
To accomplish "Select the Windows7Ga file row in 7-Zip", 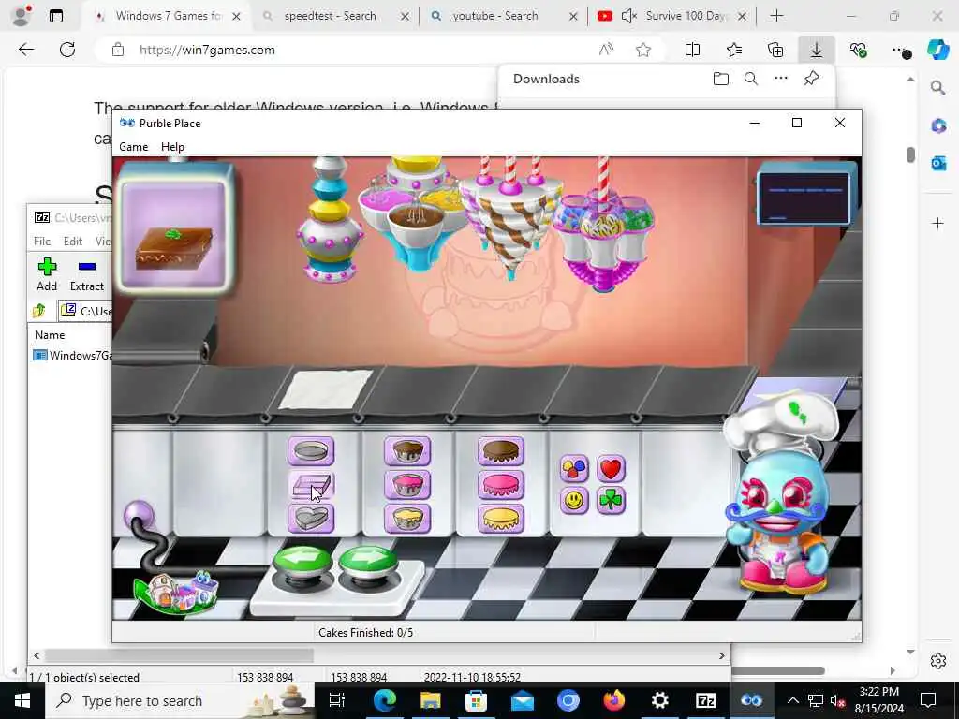I will tap(72, 355).
